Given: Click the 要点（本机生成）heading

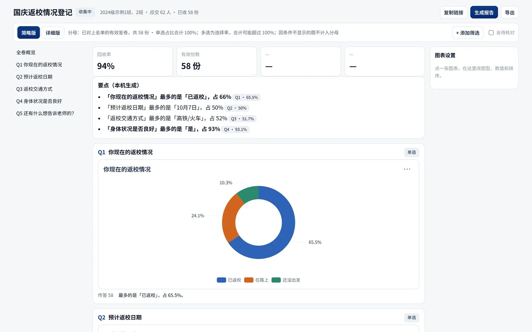Looking at the screenshot, I should point(118,85).
